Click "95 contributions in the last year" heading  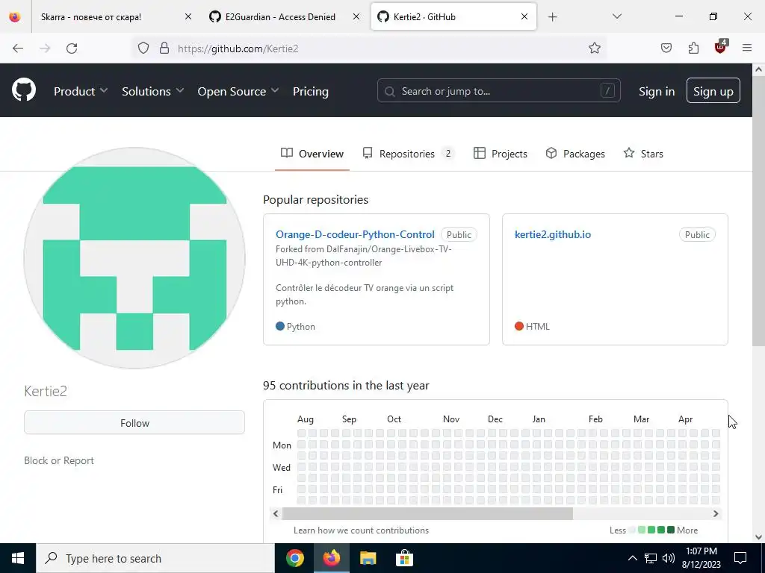346,386
